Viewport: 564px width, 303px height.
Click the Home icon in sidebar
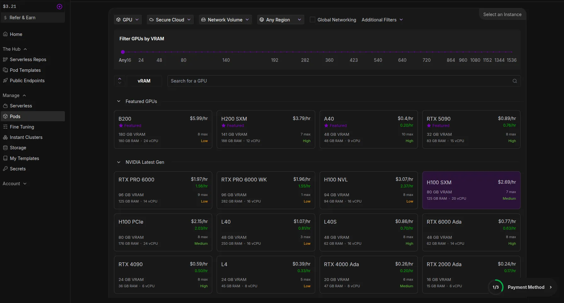coord(5,34)
